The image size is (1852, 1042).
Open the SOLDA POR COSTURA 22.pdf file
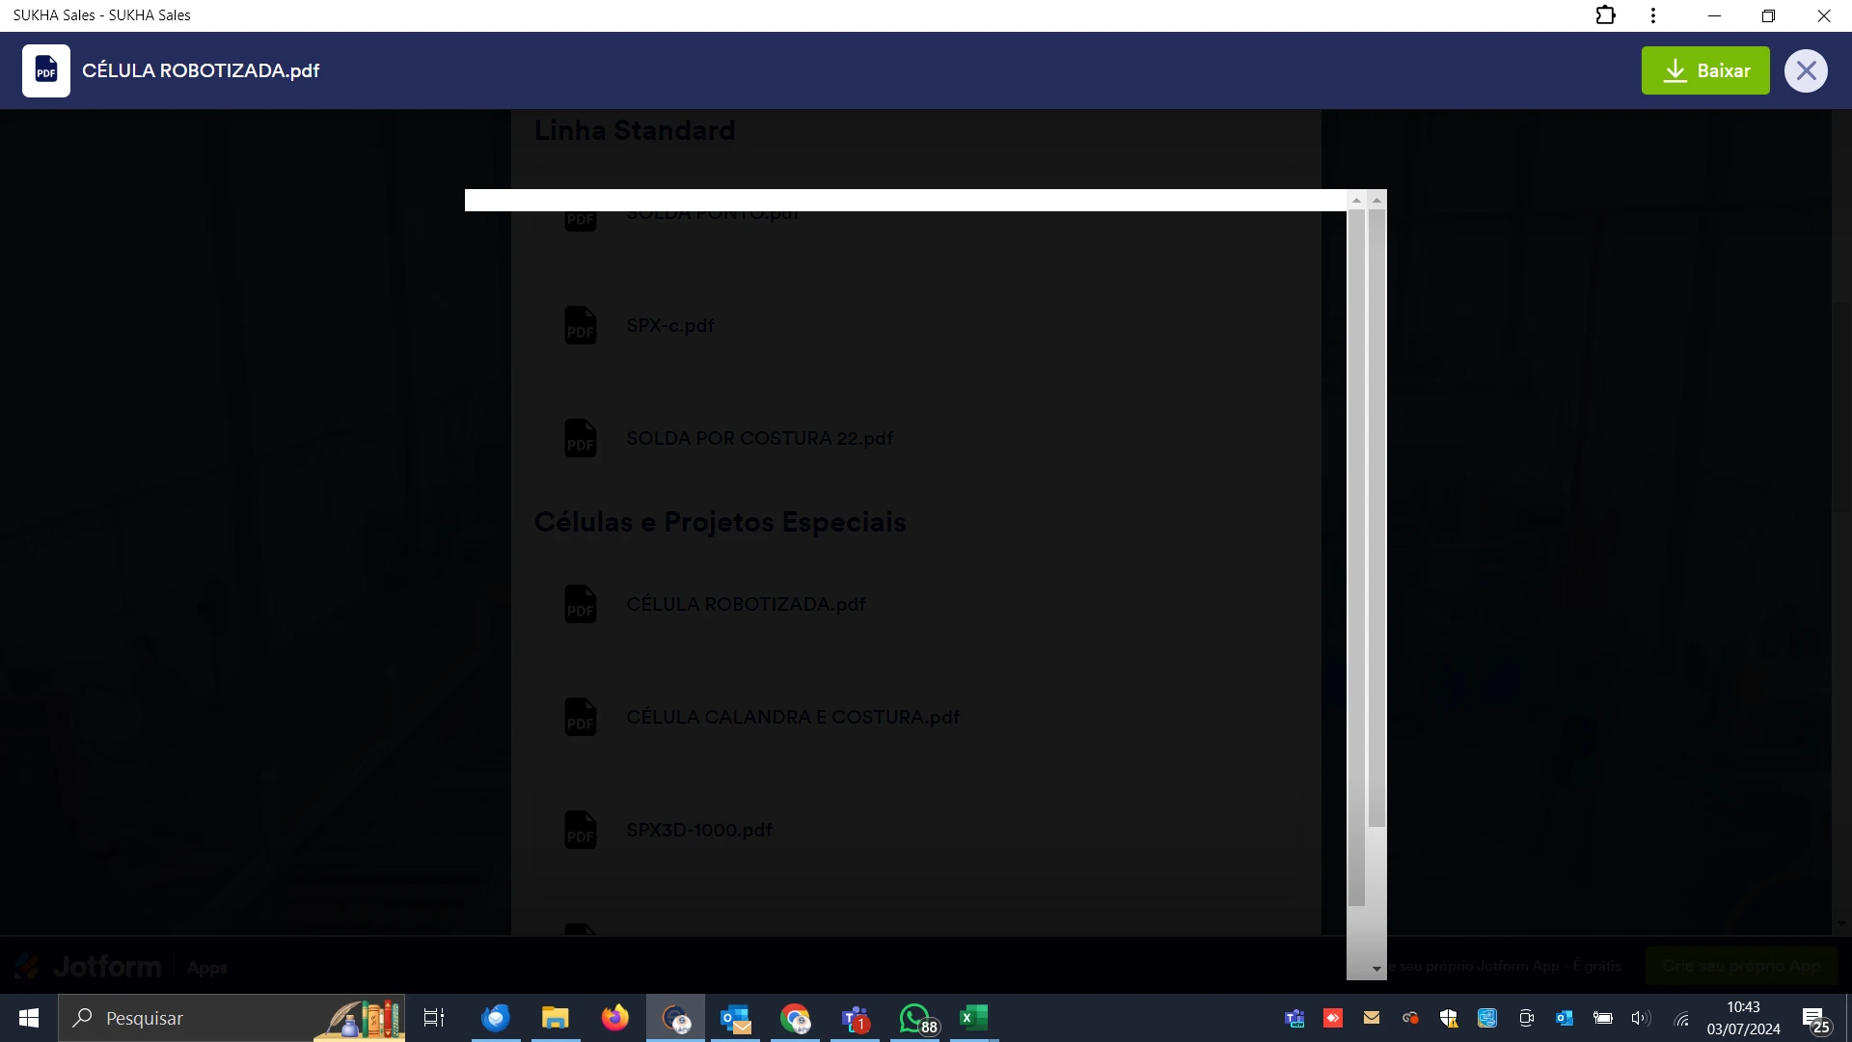tap(759, 438)
